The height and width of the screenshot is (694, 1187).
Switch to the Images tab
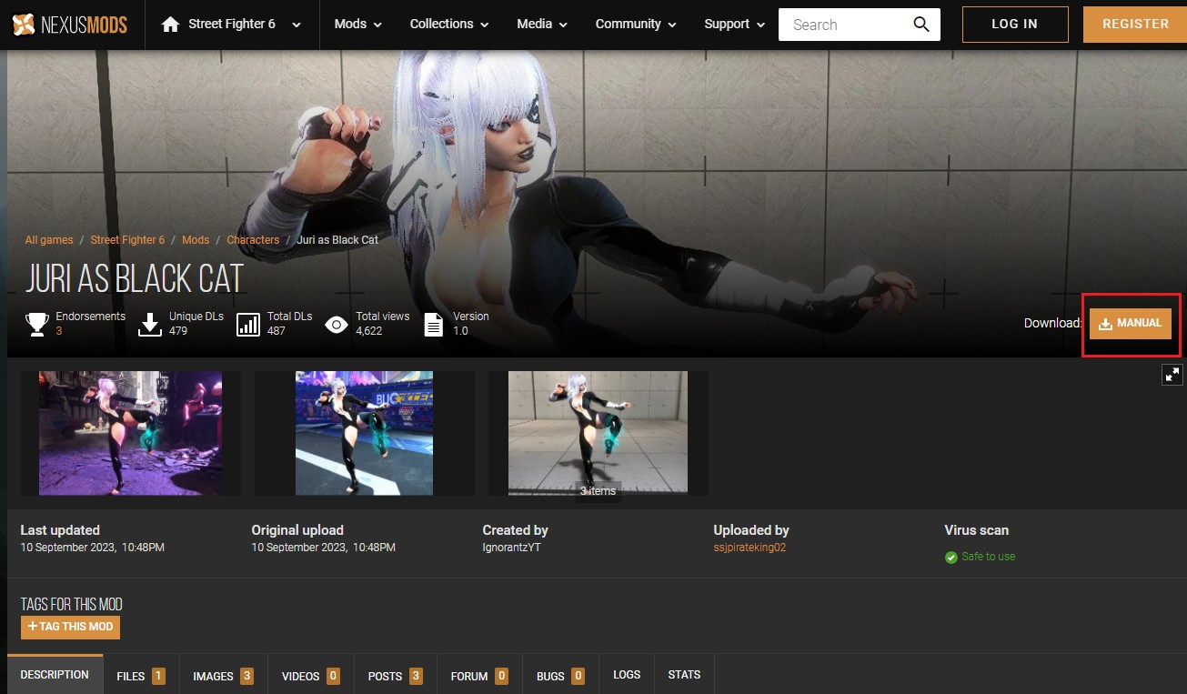tap(223, 676)
